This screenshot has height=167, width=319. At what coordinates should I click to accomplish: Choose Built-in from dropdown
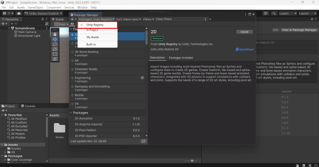click(x=97, y=44)
